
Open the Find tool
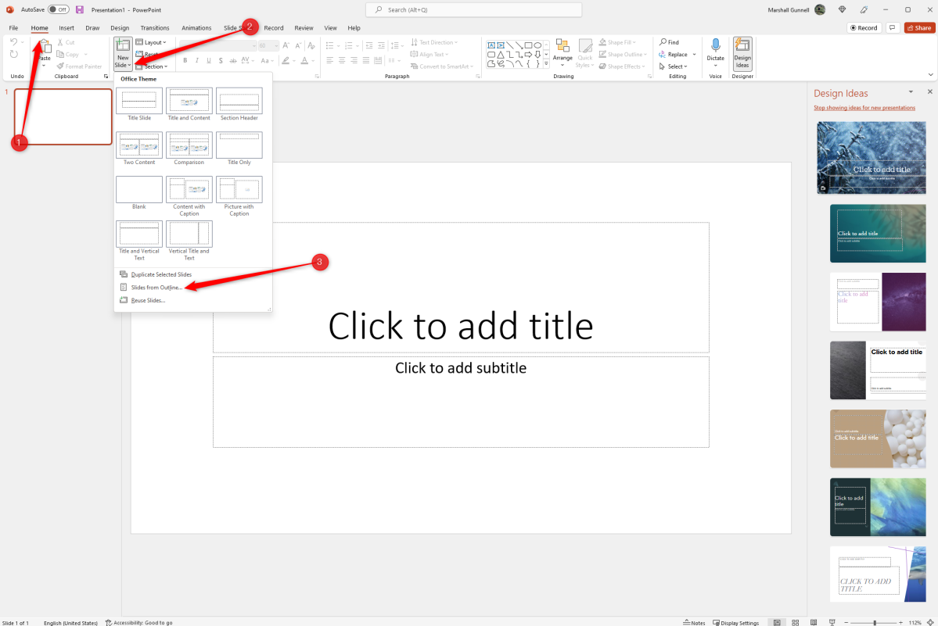pyautogui.click(x=671, y=41)
